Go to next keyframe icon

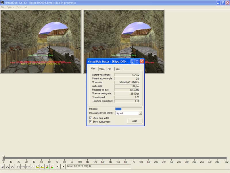[x=42, y=167]
